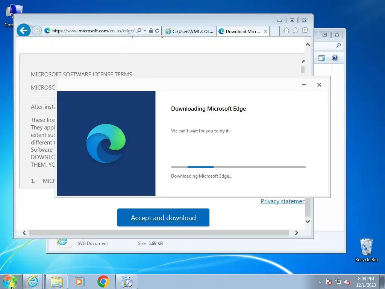Click horizontal scrollbar right arrow

coord(296,233)
